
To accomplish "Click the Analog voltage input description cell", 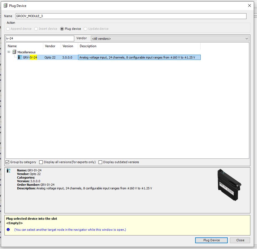I will (x=139, y=57).
